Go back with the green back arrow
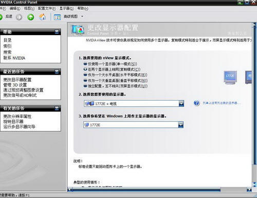The height and width of the screenshot is (198, 257). (1, 17)
